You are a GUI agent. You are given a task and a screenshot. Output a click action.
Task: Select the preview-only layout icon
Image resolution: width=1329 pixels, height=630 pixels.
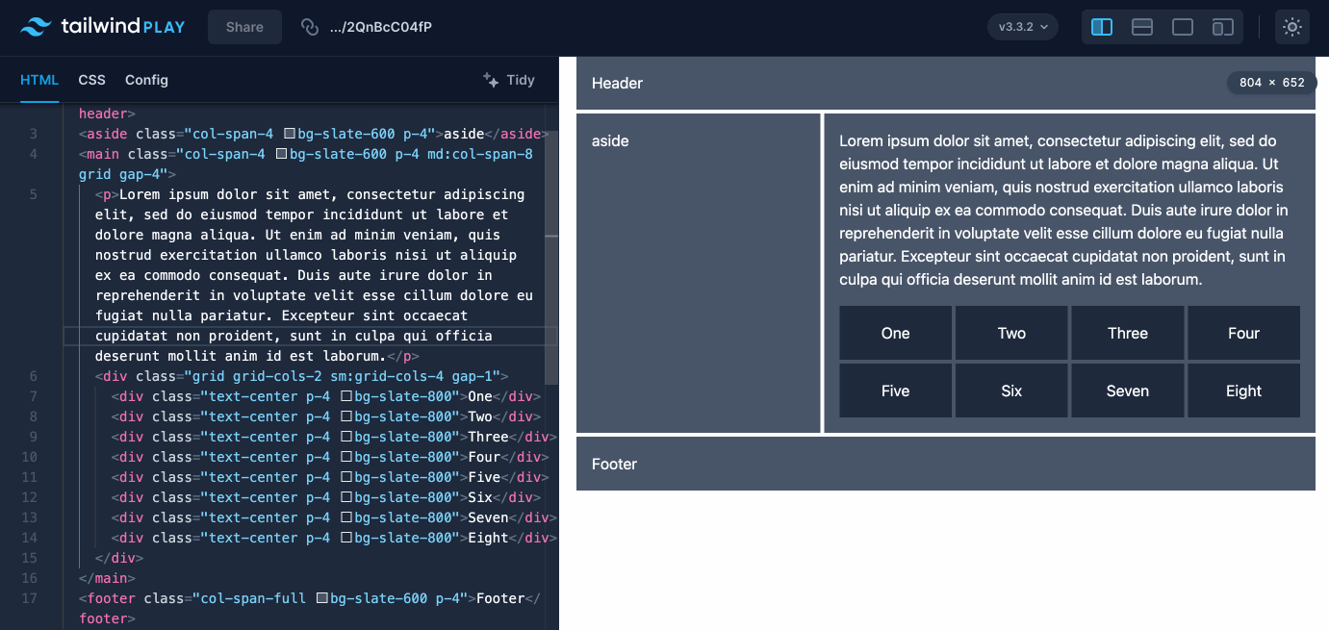click(x=1182, y=27)
